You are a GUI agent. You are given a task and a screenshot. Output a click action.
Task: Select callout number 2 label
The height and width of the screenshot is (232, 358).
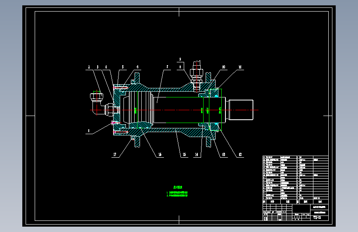89,67
